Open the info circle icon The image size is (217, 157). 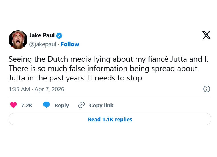coord(206,89)
